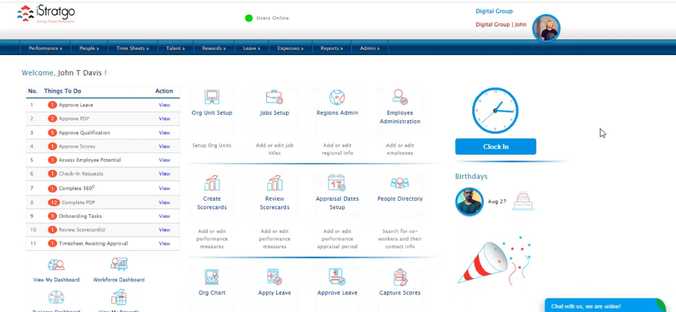Expand the Time Sheets menu
The width and height of the screenshot is (676, 312).
(132, 48)
